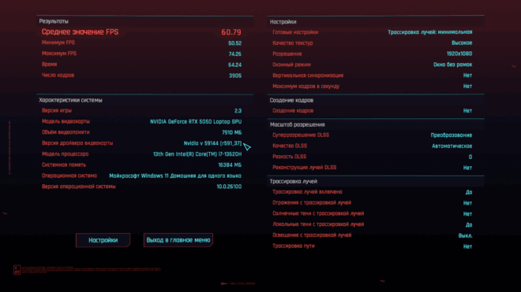Click the Разрешение 1920x1080 value
This screenshot has height=292, width=521.
coord(459,54)
